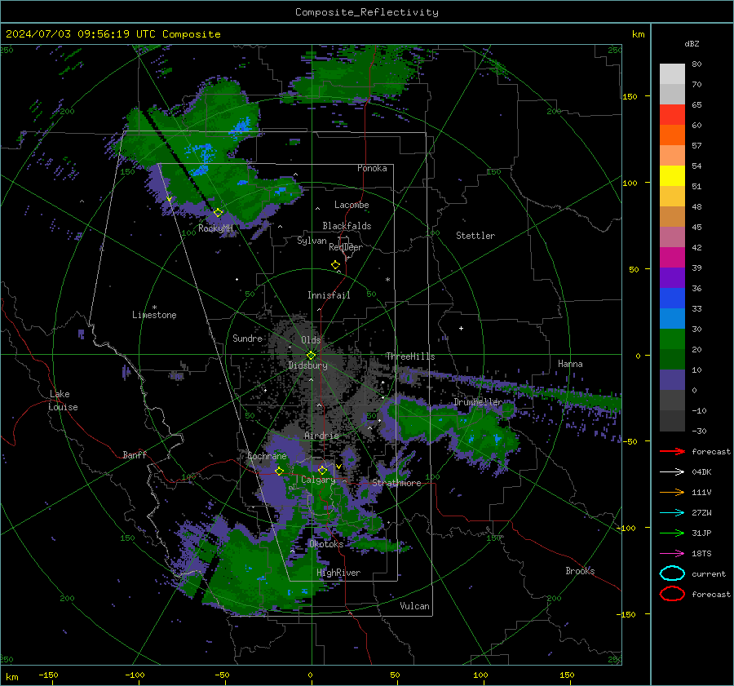
Task: Select the Stettler label on the map
Action: pos(475,236)
